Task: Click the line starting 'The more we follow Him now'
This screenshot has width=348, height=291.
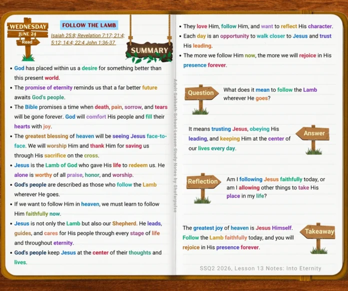Action: coord(257,55)
